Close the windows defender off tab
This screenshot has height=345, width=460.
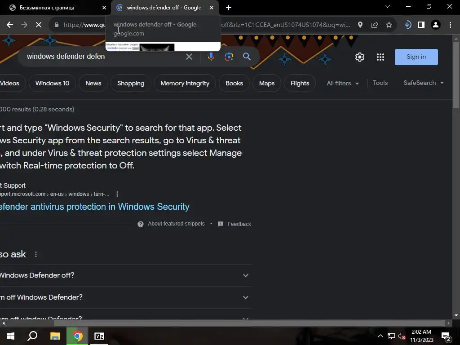[x=212, y=8]
